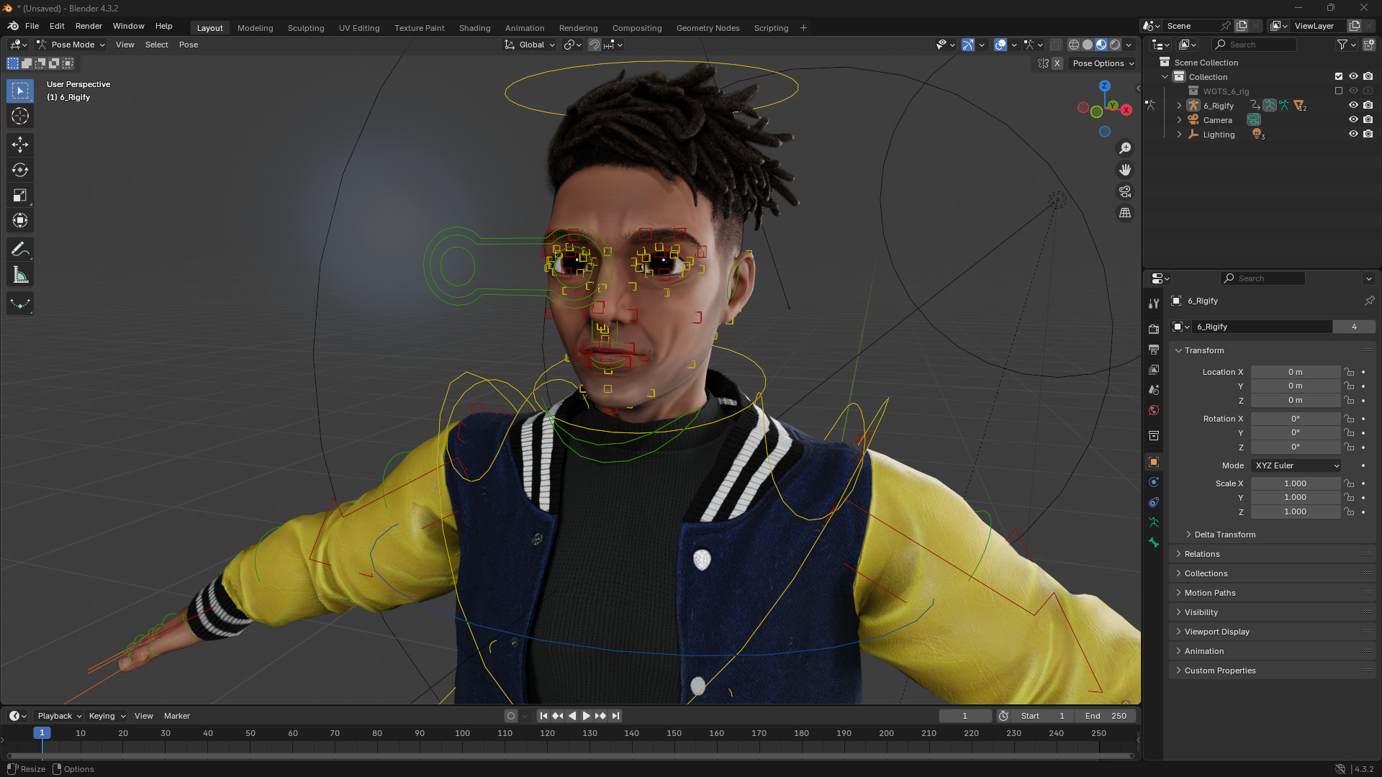Switch to Rendered viewport shading

coord(1115,45)
